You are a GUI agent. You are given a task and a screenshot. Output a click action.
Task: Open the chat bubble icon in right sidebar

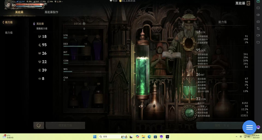(x=258, y=8)
